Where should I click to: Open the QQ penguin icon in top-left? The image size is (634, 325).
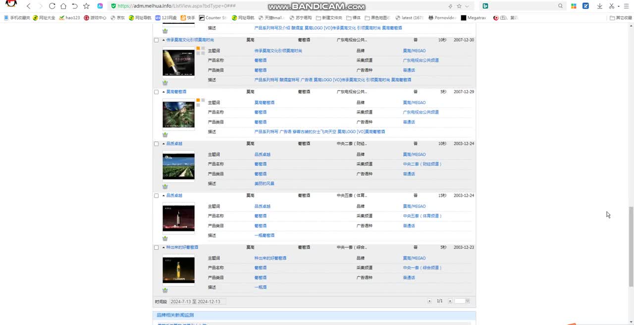pos(11,4)
